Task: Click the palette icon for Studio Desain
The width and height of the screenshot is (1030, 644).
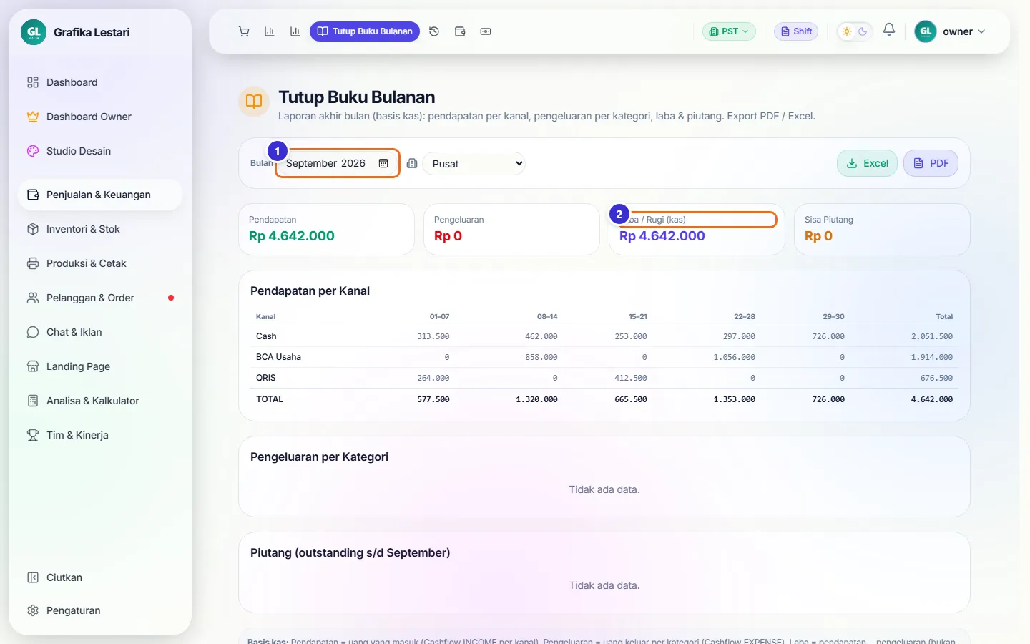Action: 33,151
